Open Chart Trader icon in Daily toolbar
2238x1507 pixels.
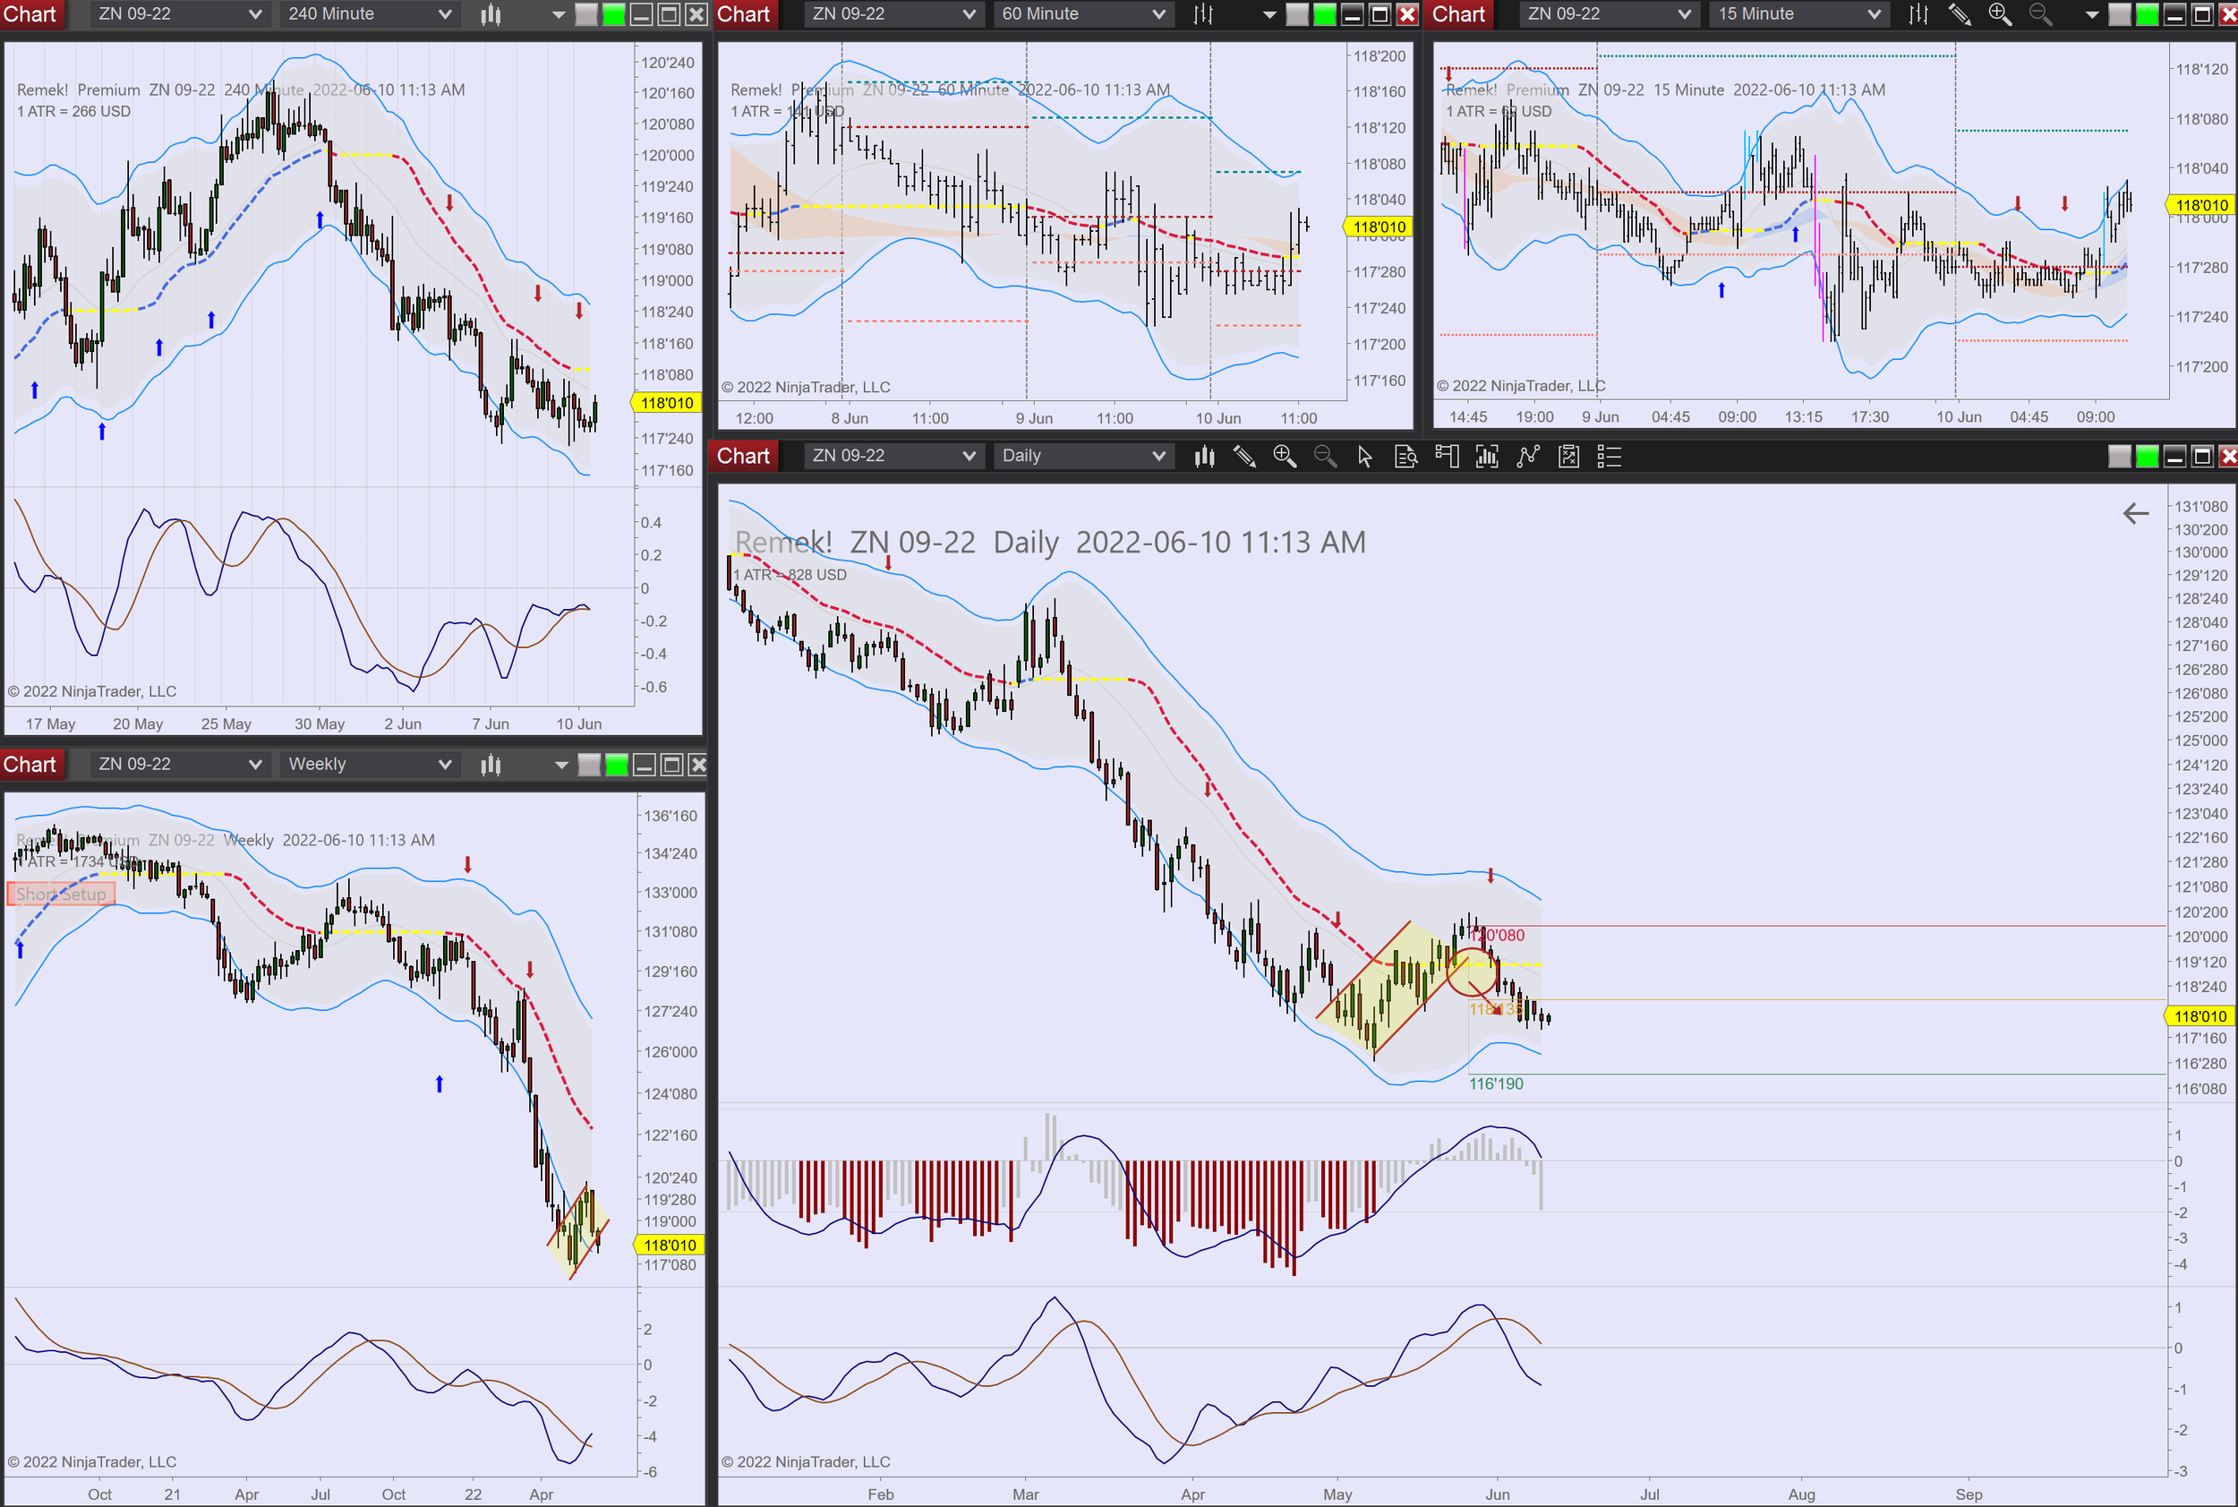pyautogui.click(x=1447, y=457)
